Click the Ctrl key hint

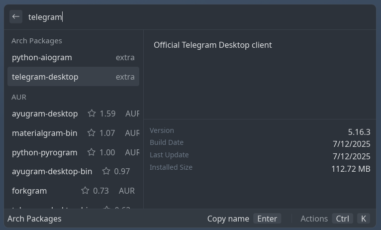pos(342,219)
